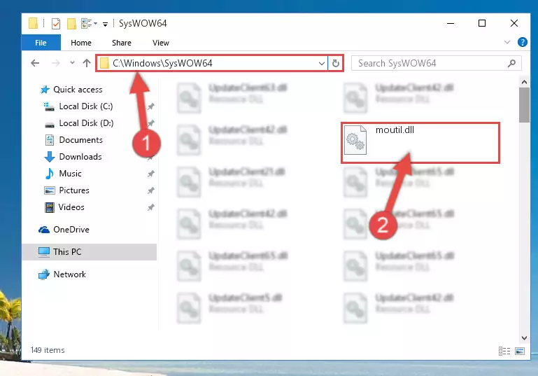Click the Music note icon
The image size is (538, 376).
pos(50,174)
